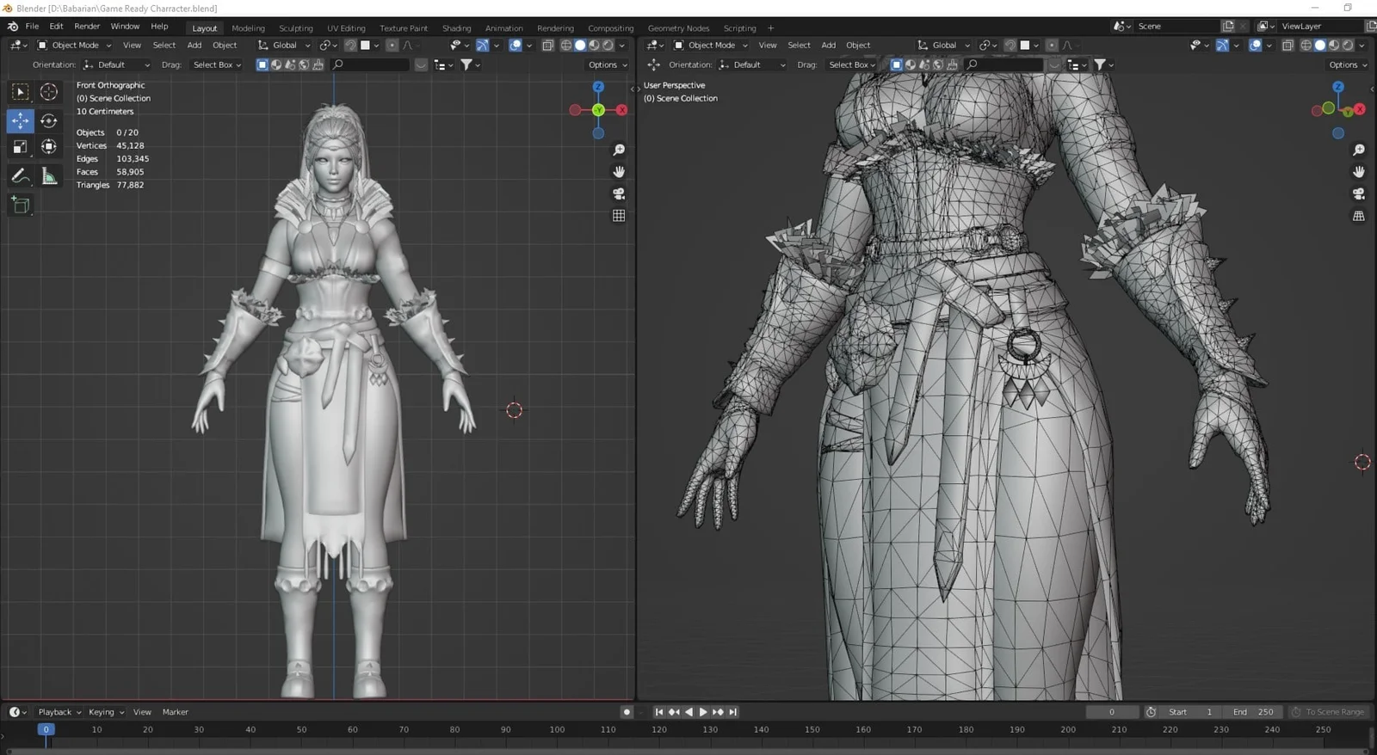Toggle camera view in User Perspective viewport
The height and width of the screenshot is (755, 1377).
[1359, 193]
